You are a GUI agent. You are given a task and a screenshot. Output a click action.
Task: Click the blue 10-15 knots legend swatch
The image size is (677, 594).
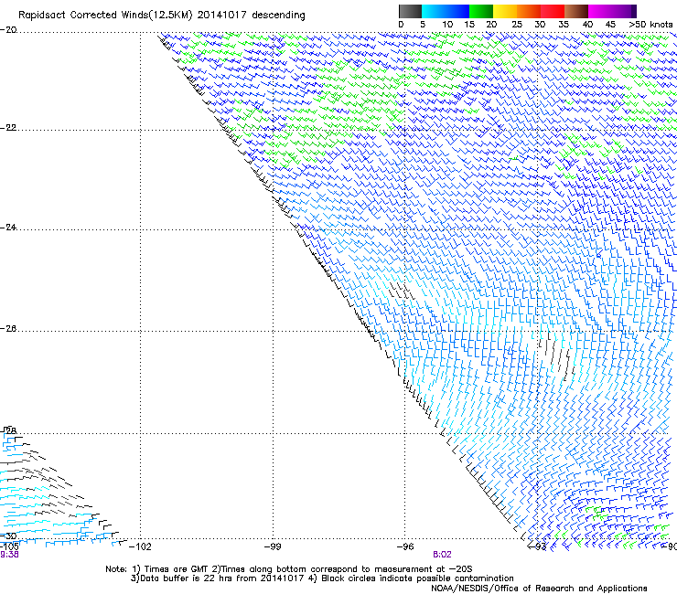[457, 11]
